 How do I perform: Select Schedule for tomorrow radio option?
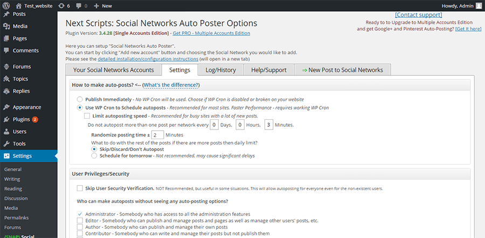click(x=94, y=156)
